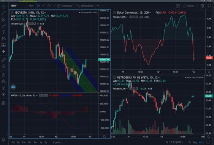The height and width of the screenshot is (145, 214).
Task: Select the 5y time range
Action: [46, 142]
